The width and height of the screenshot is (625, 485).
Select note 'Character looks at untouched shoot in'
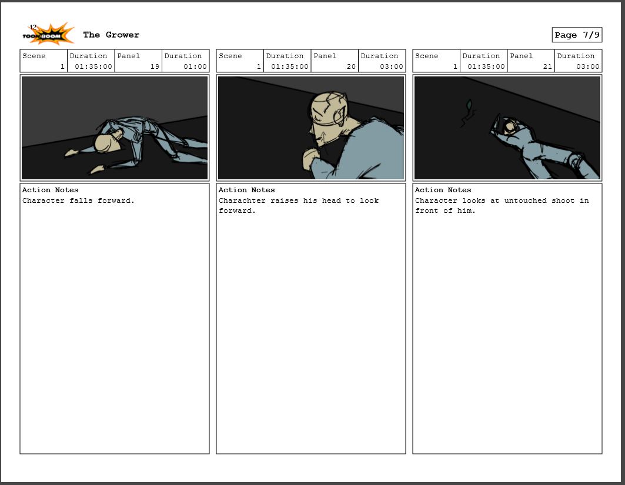[502, 201]
